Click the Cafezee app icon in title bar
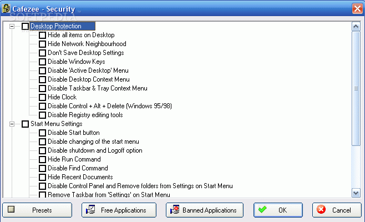The height and width of the screenshot is (222, 365). 6,9
